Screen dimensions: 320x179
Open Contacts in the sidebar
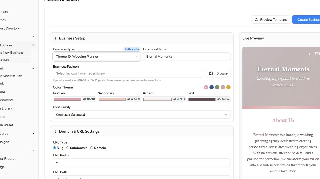point(3,92)
